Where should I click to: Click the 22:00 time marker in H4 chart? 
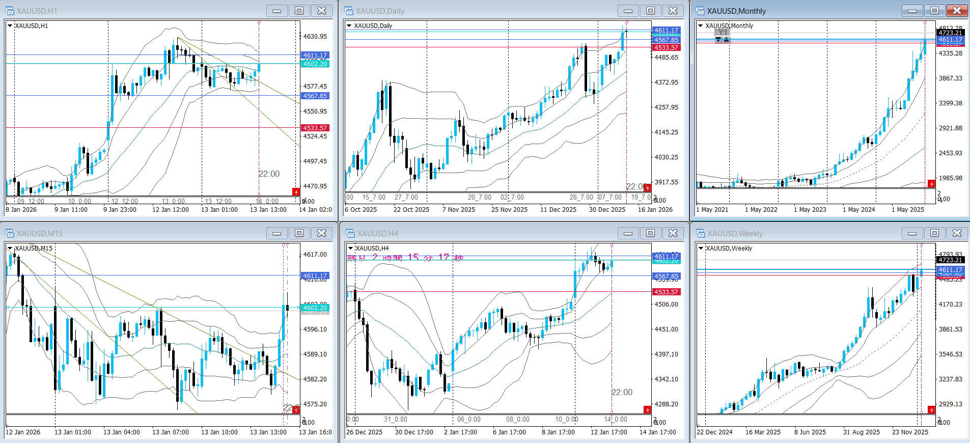tap(622, 392)
